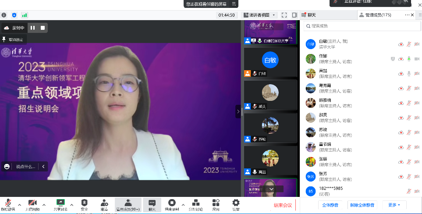This screenshot has height=214, width=422.
Task: Select the 苏骏 video tile
Action: pyautogui.click(x=270, y=128)
